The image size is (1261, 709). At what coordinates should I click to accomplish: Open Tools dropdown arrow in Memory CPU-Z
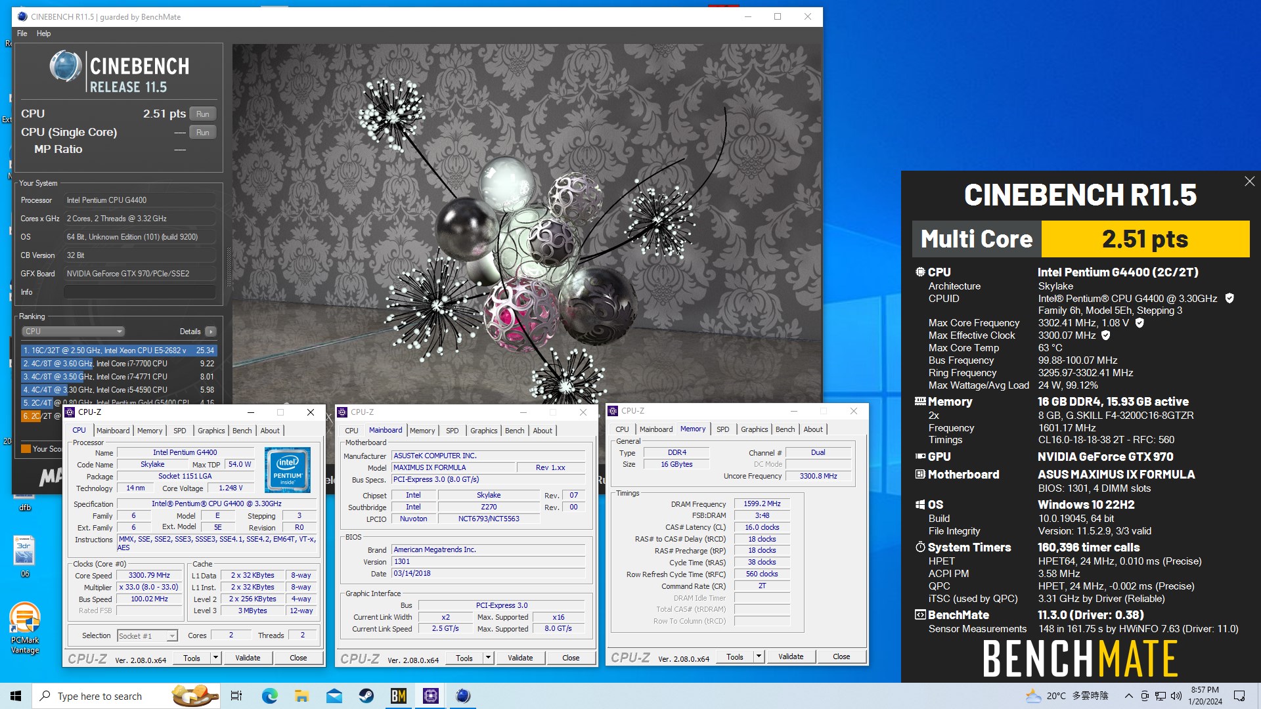tap(758, 656)
